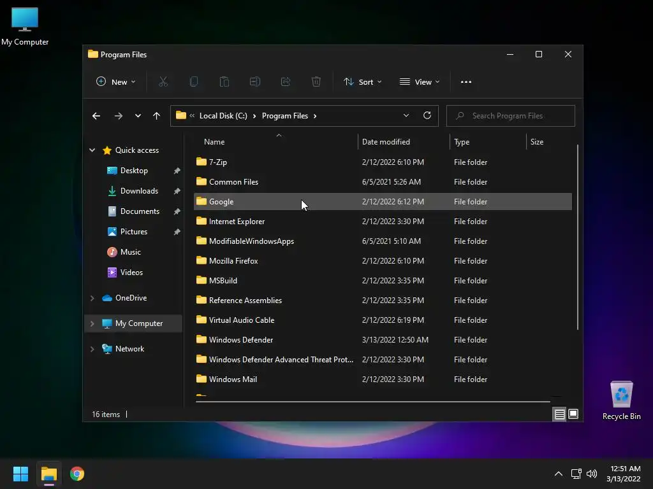653x489 pixels.
Task: Click the Program Files breadcrumb
Action: (x=285, y=116)
